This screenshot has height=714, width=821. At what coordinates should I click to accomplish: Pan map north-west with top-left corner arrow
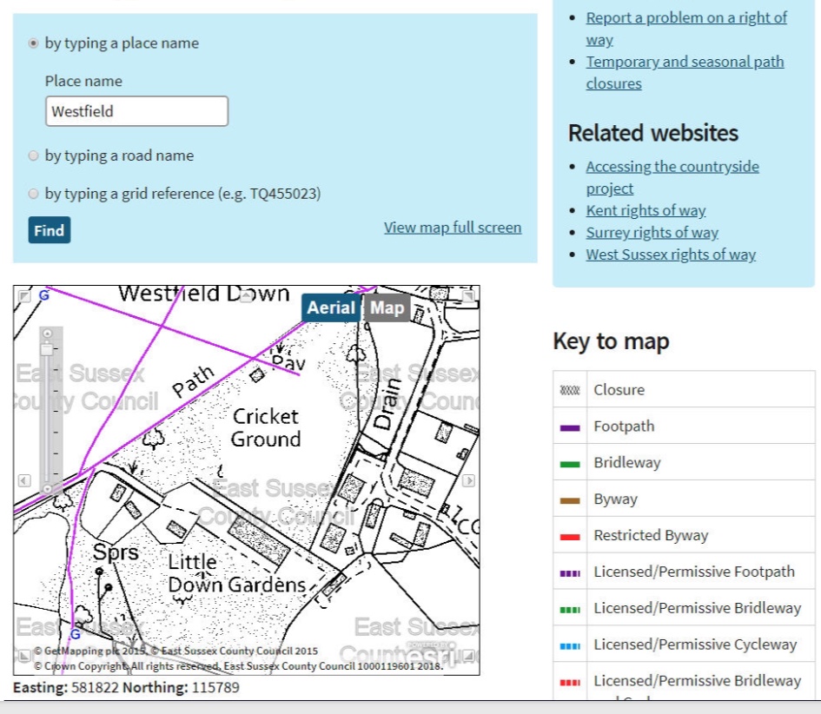coord(24,296)
